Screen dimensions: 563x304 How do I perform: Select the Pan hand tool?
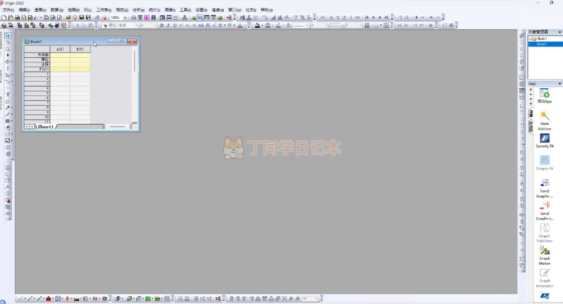click(x=8, y=128)
